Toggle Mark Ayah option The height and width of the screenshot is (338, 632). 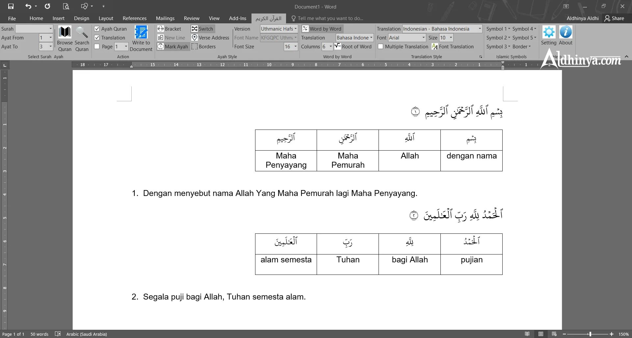[x=173, y=47]
